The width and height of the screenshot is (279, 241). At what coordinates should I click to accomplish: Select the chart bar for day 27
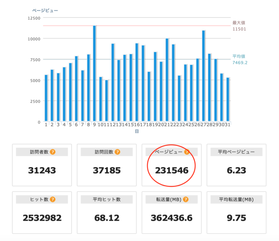click(x=203, y=76)
